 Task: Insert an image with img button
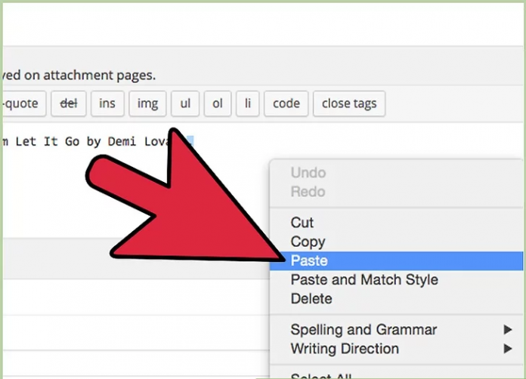coord(147,103)
